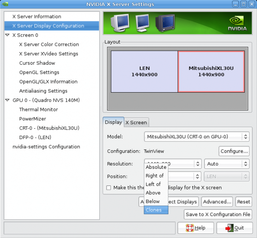
Task: Choose Absolute from the position menu
Action: pyautogui.click(x=156, y=167)
